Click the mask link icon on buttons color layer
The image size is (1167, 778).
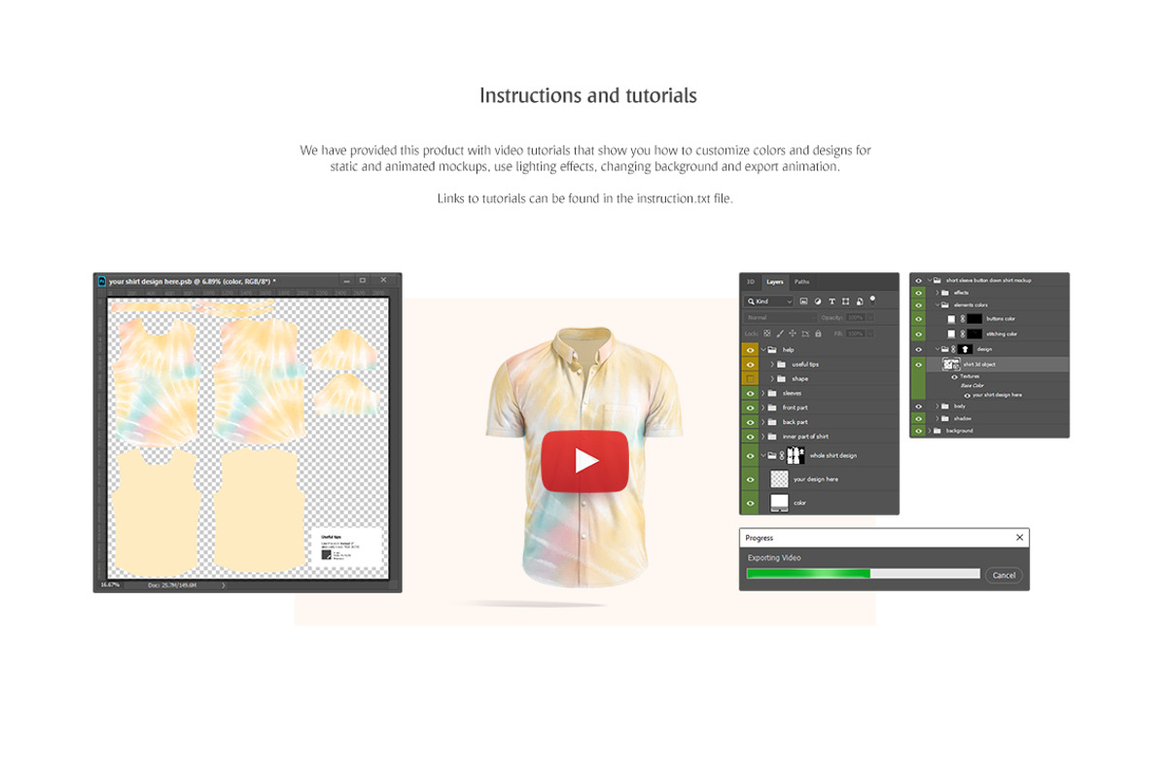(963, 319)
